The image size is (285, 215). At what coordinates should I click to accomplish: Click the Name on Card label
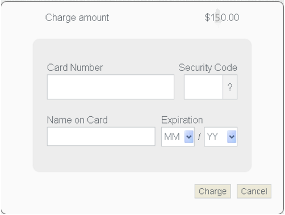77,120
